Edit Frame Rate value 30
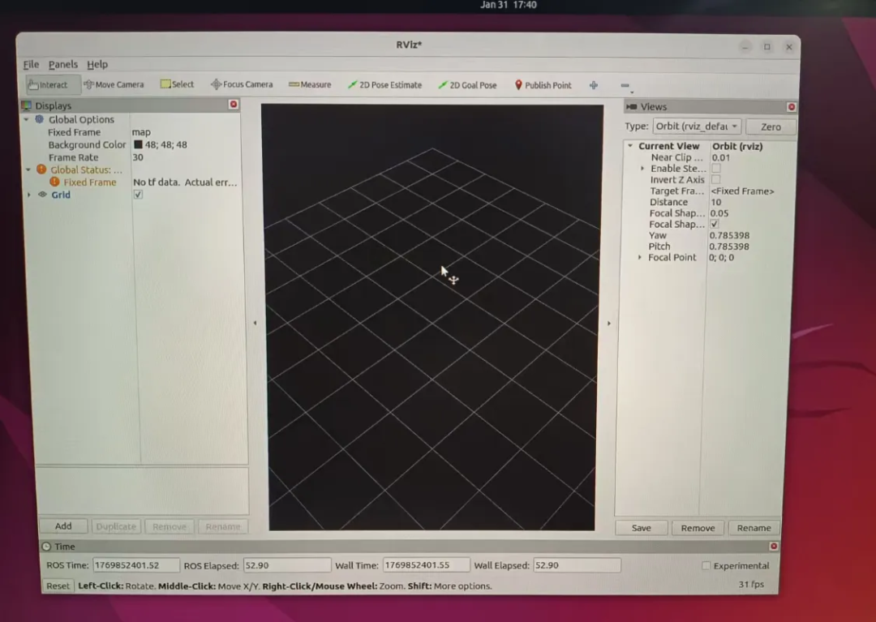 (x=137, y=157)
